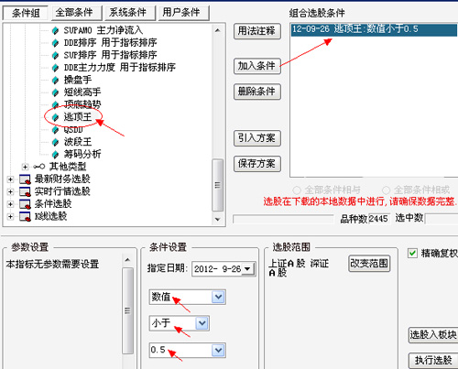This screenshot has width=458, height=369.
Task: Click the K线选股 folder icon
Action: [25, 216]
